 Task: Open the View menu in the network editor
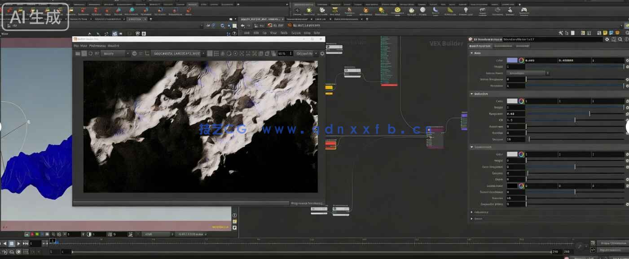(273, 33)
